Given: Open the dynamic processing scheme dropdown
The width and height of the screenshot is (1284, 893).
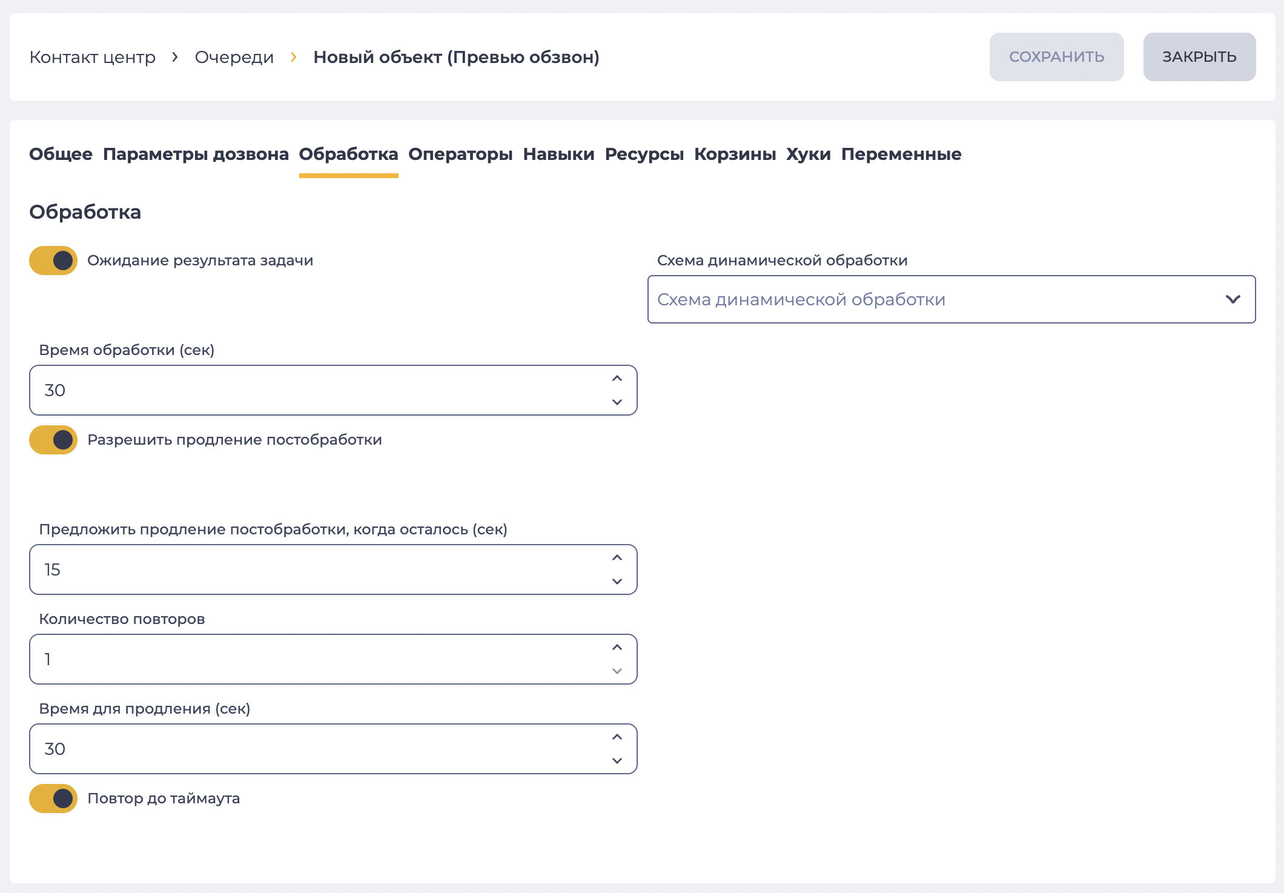Looking at the screenshot, I should (951, 299).
